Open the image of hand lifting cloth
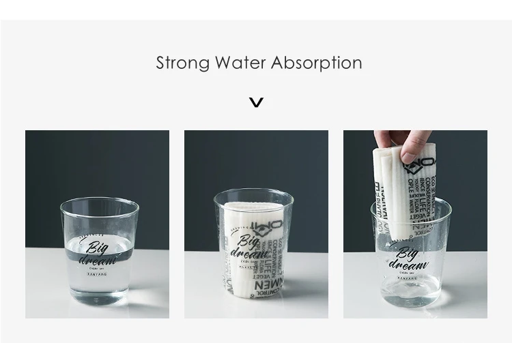Screen dimensions: 512x343 coord(415,224)
